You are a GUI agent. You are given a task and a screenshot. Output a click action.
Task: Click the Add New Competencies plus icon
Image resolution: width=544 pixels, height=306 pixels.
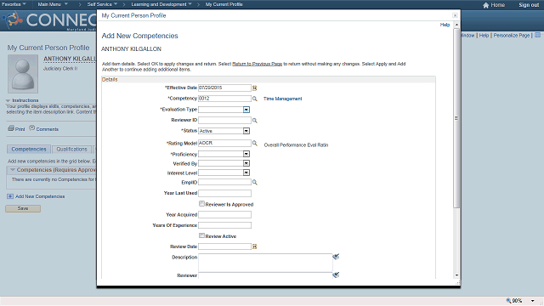pos(10,196)
